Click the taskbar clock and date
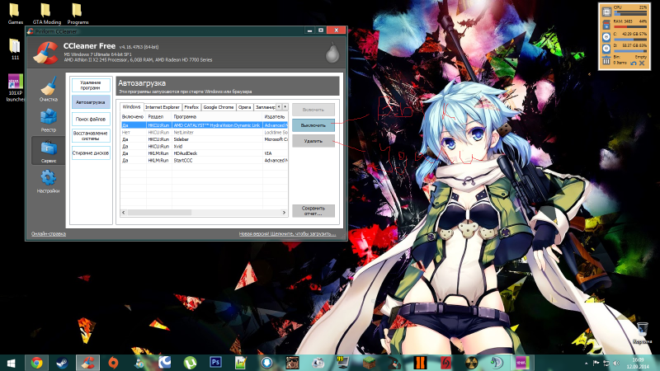Screen dimensions: 660x371 (638, 363)
